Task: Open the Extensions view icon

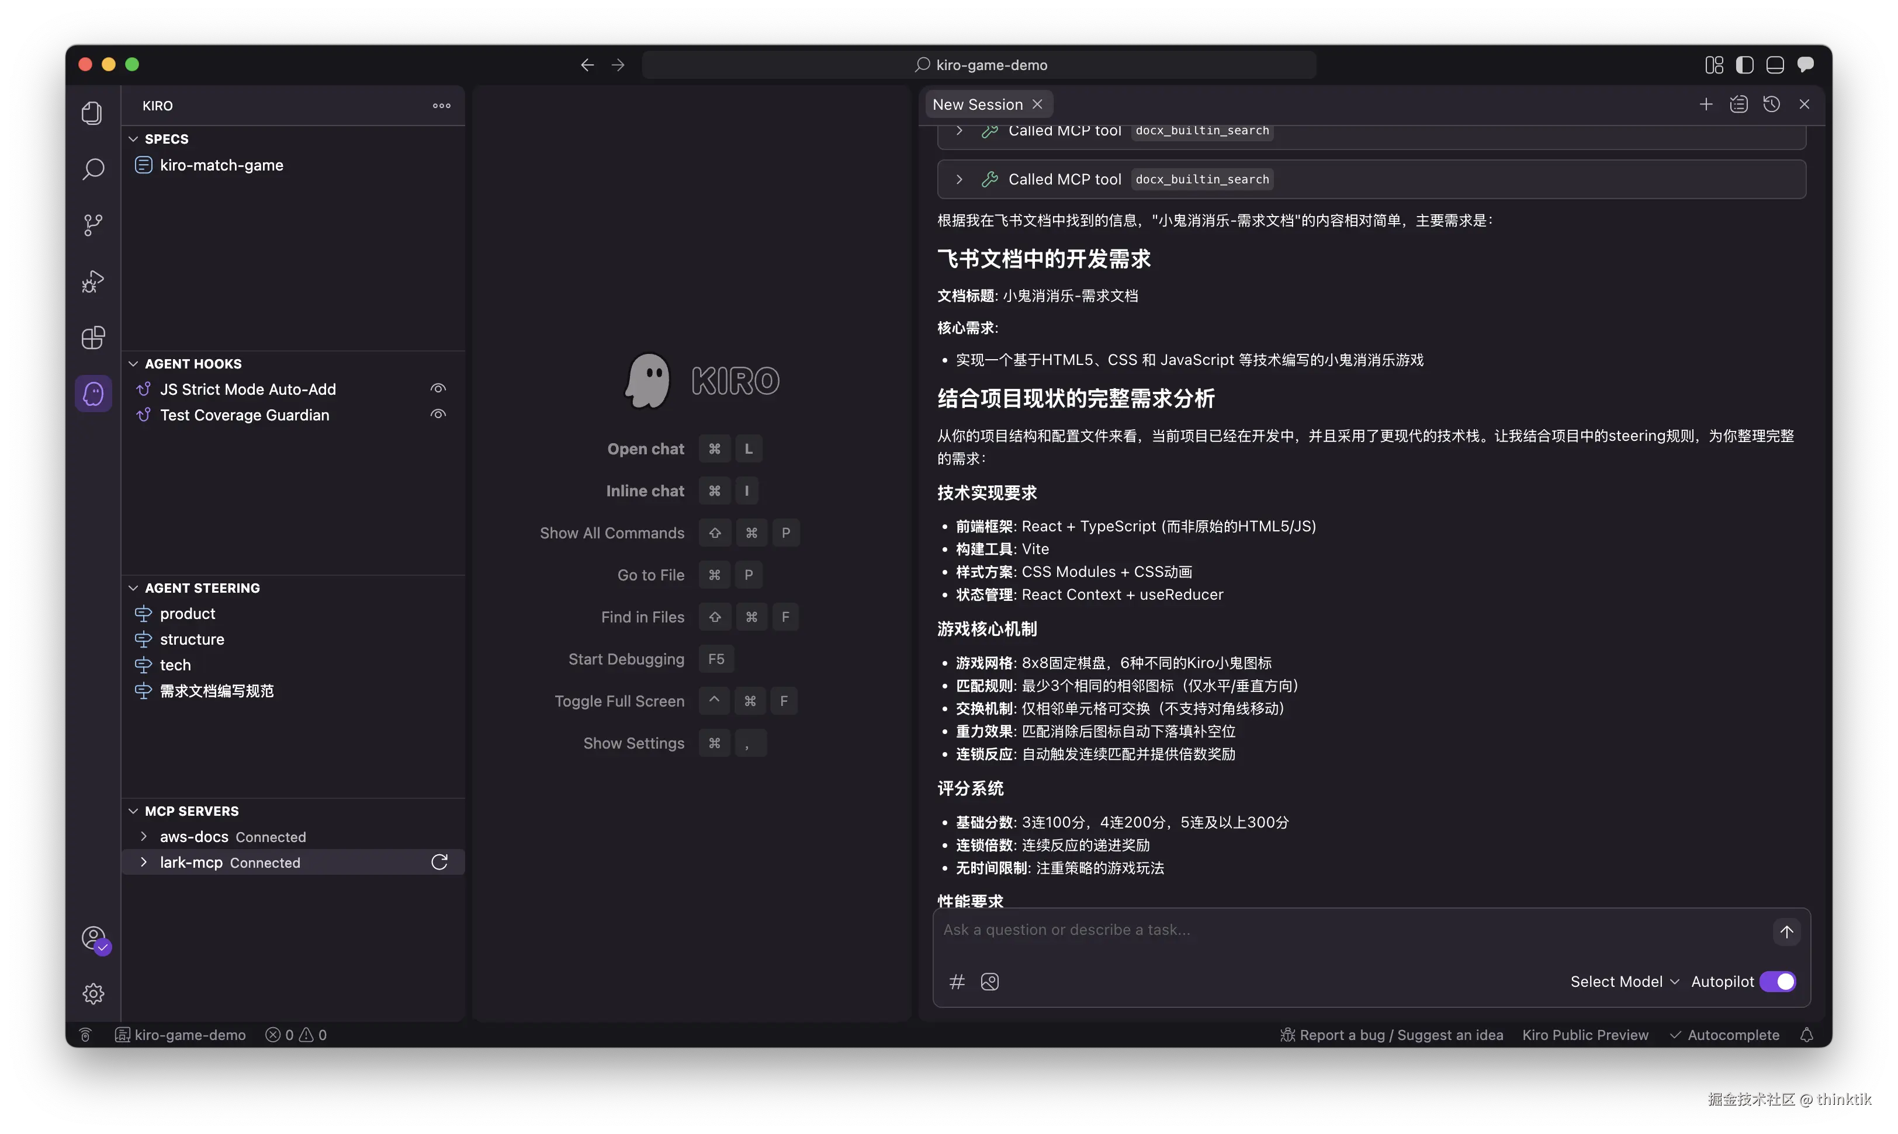Action: point(93,338)
